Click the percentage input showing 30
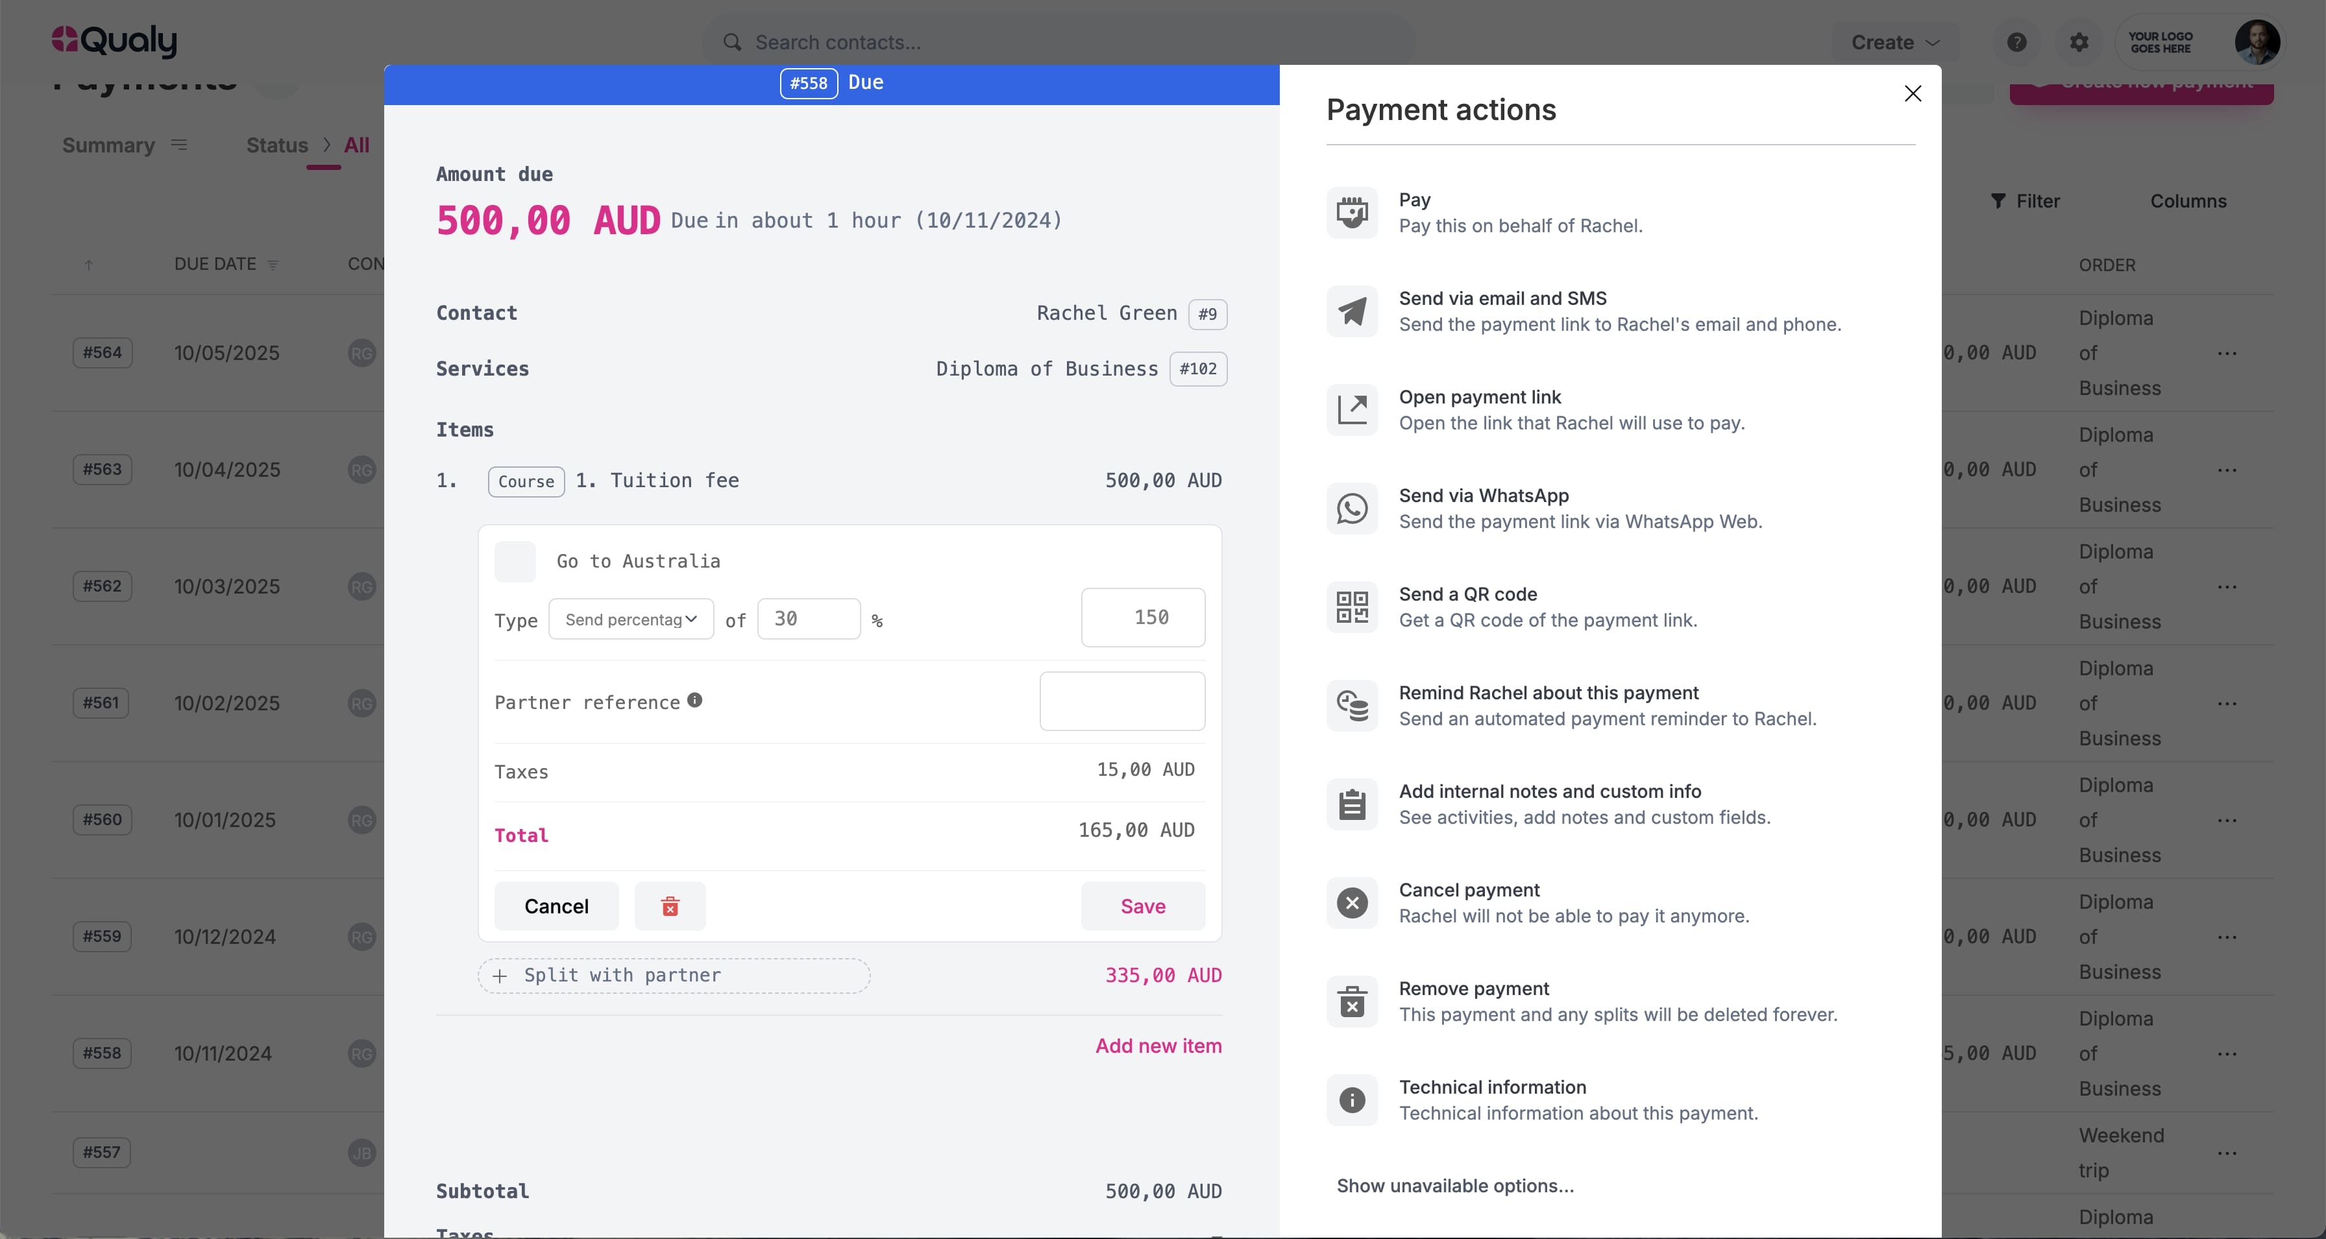This screenshot has width=2326, height=1239. [x=808, y=619]
